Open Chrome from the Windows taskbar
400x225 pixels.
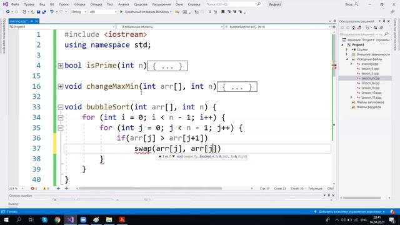(x=57, y=219)
